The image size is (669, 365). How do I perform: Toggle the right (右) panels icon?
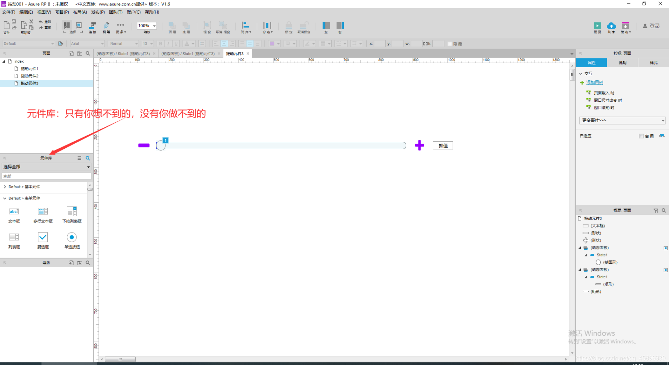(x=340, y=26)
